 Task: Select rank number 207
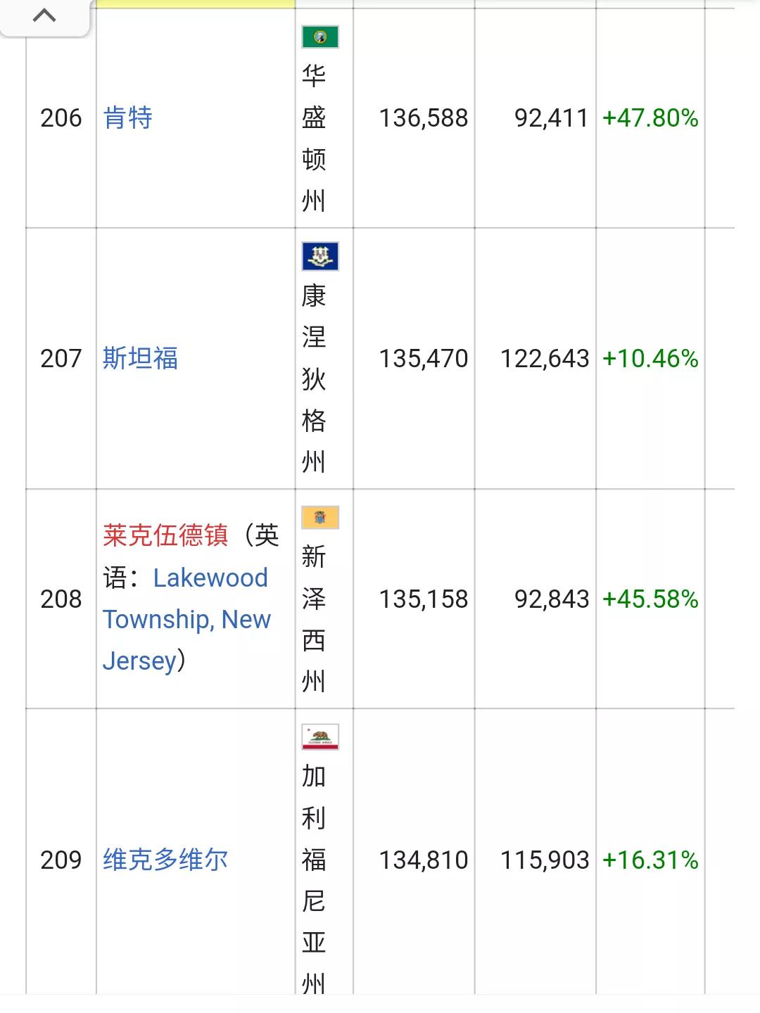click(61, 358)
